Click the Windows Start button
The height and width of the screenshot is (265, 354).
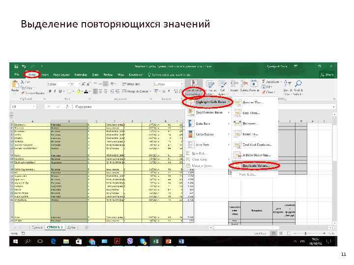click(15, 241)
